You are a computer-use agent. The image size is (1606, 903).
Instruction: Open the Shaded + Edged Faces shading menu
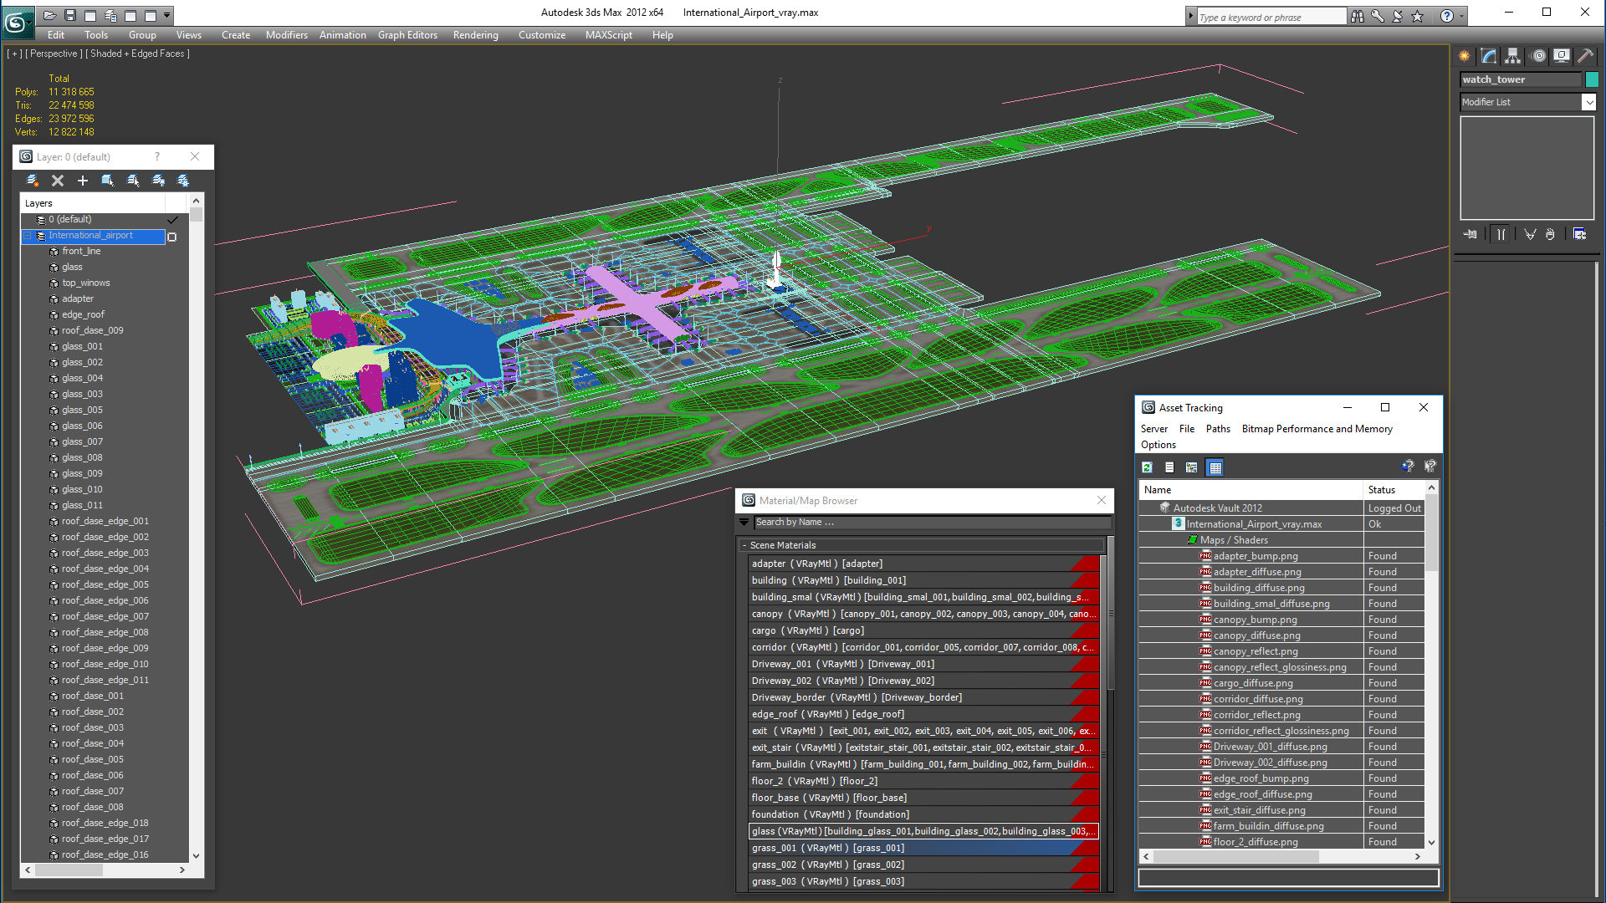[x=137, y=54]
